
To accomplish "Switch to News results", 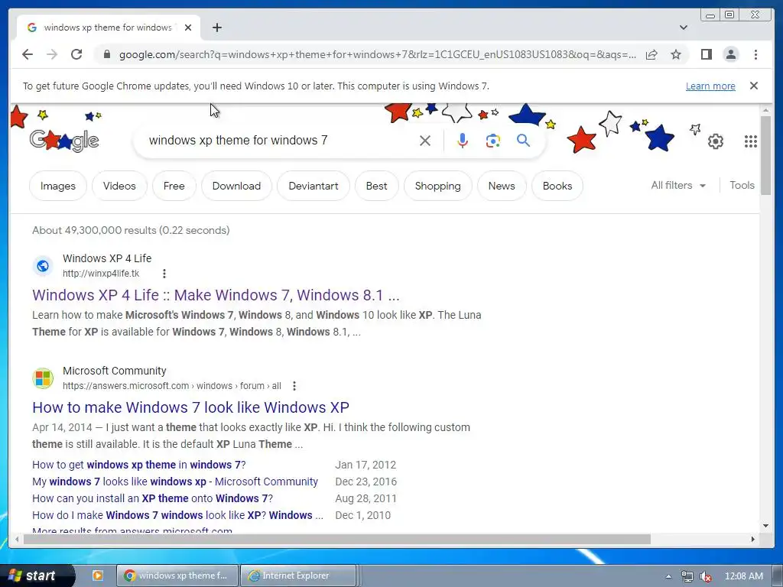I will tap(502, 186).
